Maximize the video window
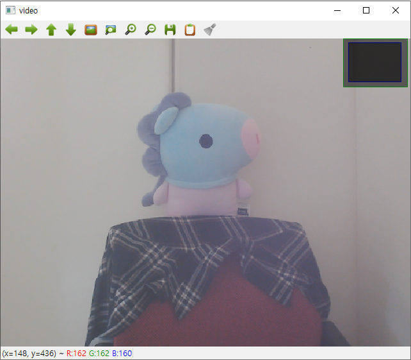This screenshot has height=360, width=411. click(x=366, y=10)
